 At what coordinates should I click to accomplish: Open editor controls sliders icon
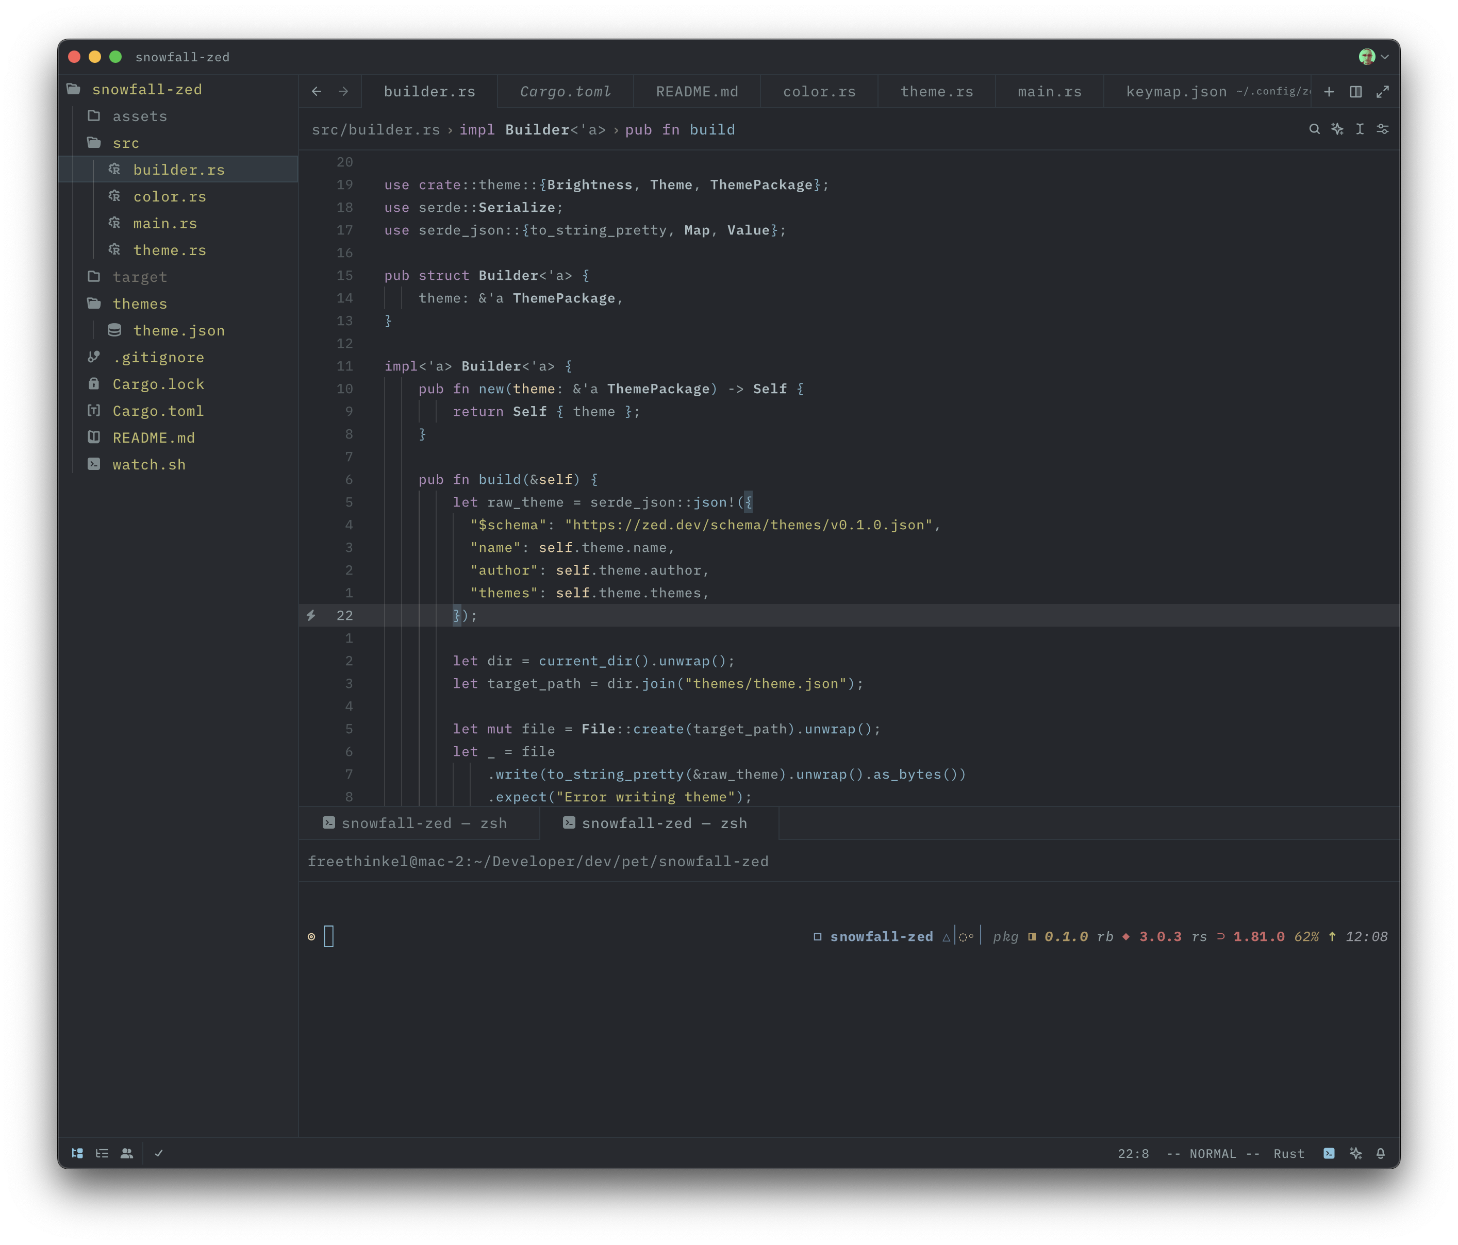[1383, 129]
